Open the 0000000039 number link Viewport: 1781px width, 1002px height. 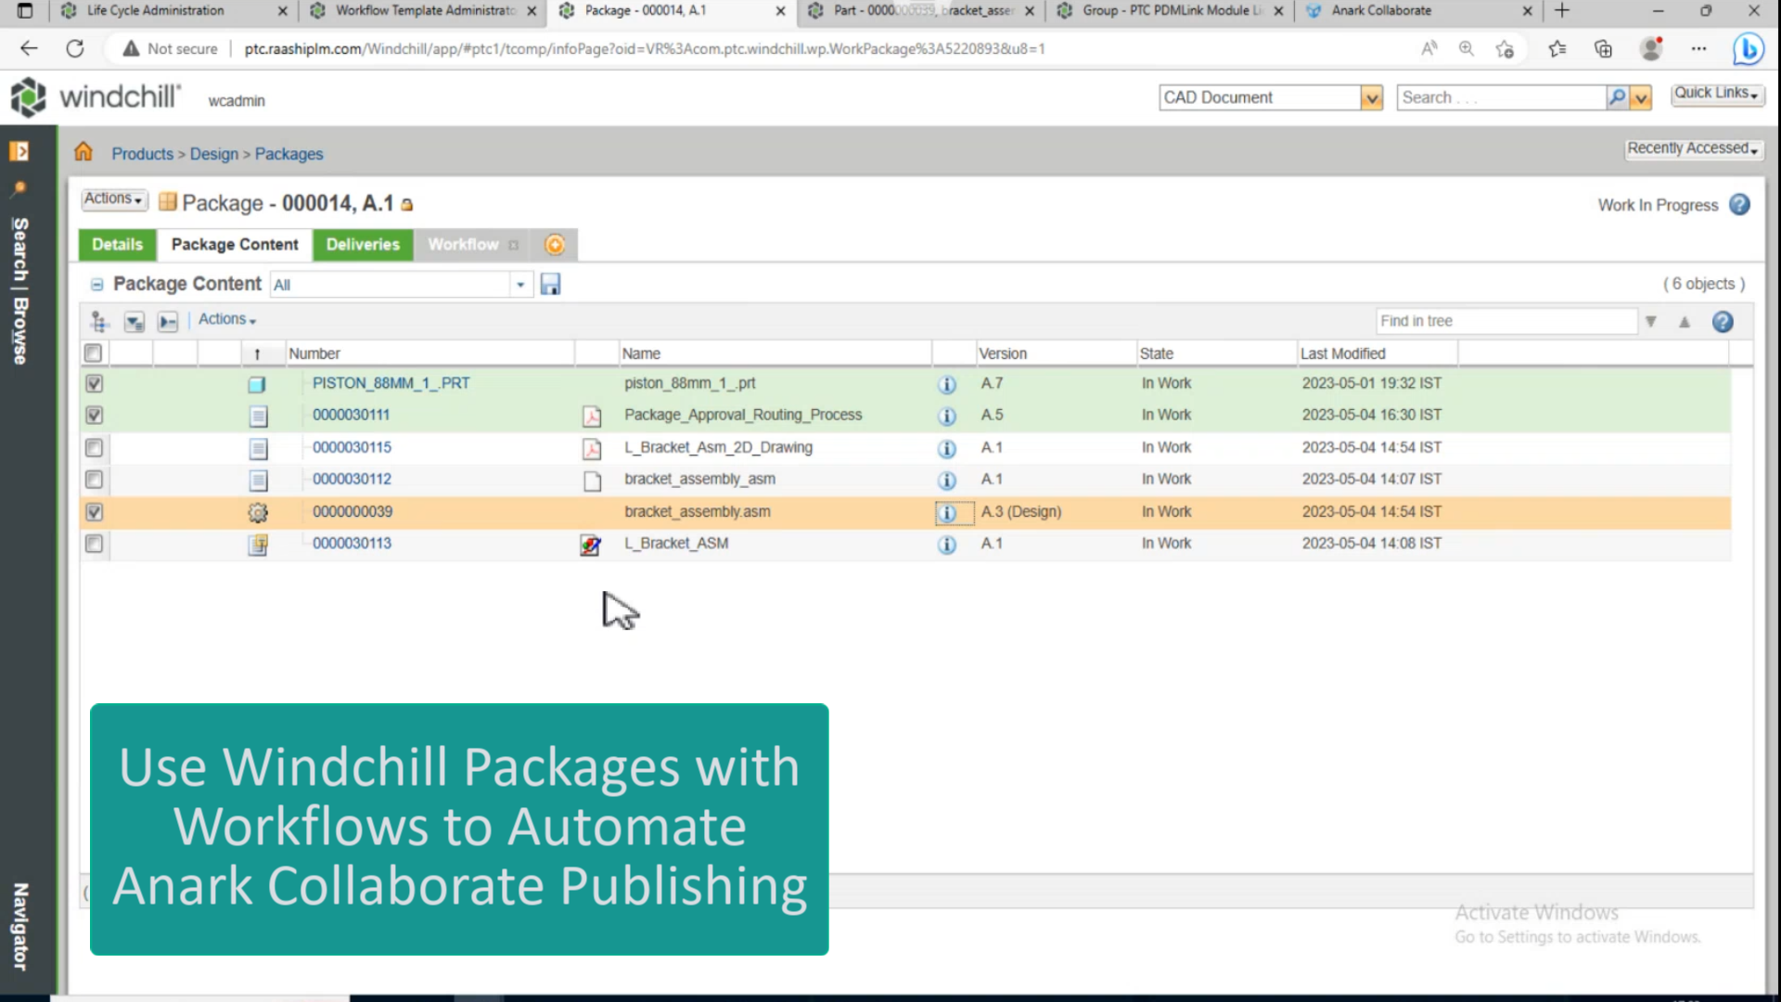click(x=352, y=511)
